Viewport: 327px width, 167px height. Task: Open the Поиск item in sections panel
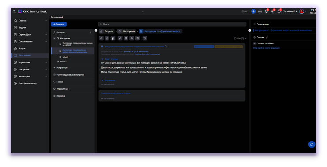[72, 82]
